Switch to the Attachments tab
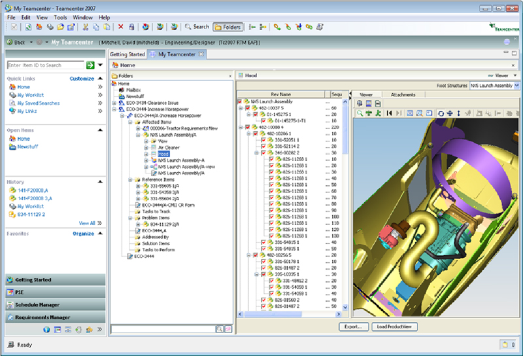523x356 pixels. [403, 95]
